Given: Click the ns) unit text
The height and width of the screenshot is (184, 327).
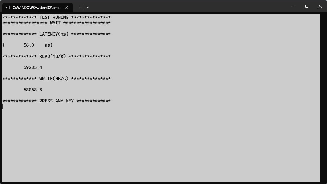Looking at the screenshot, I should pos(48,45).
